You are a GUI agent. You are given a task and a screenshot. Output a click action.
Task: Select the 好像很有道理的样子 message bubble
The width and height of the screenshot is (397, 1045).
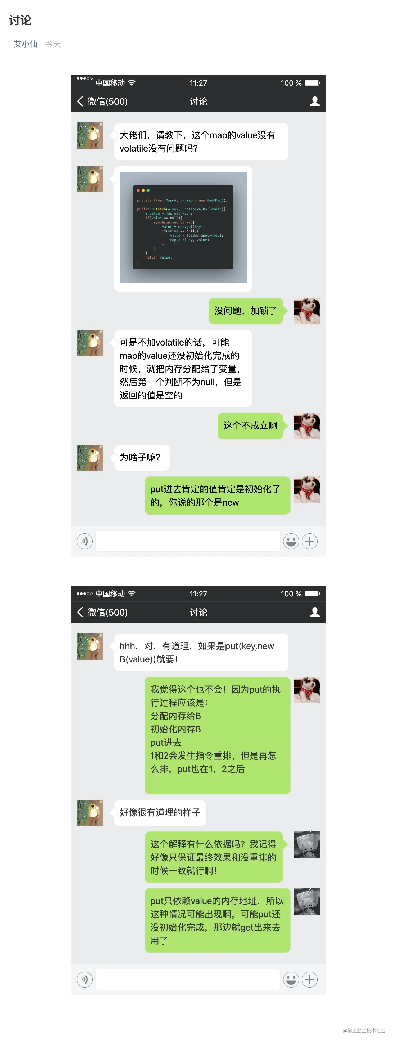tap(160, 813)
